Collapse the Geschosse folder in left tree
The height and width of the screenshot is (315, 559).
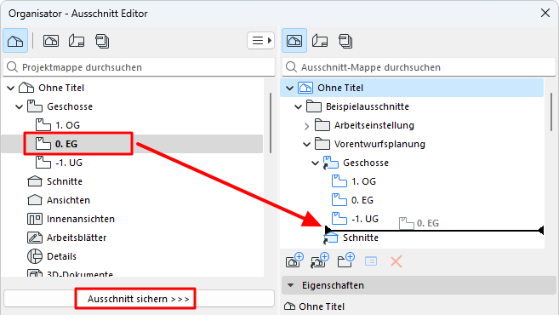[x=20, y=106]
